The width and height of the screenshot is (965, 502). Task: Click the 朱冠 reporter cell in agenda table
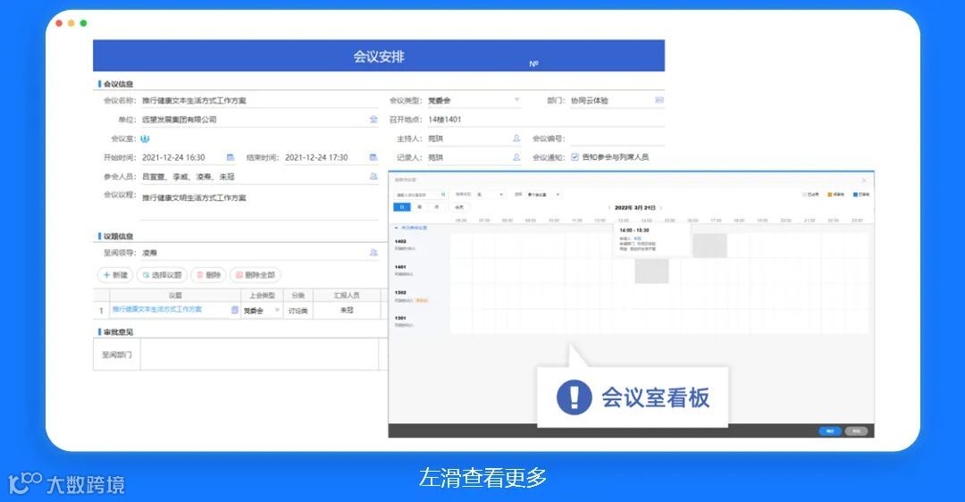pyautogui.click(x=347, y=311)
